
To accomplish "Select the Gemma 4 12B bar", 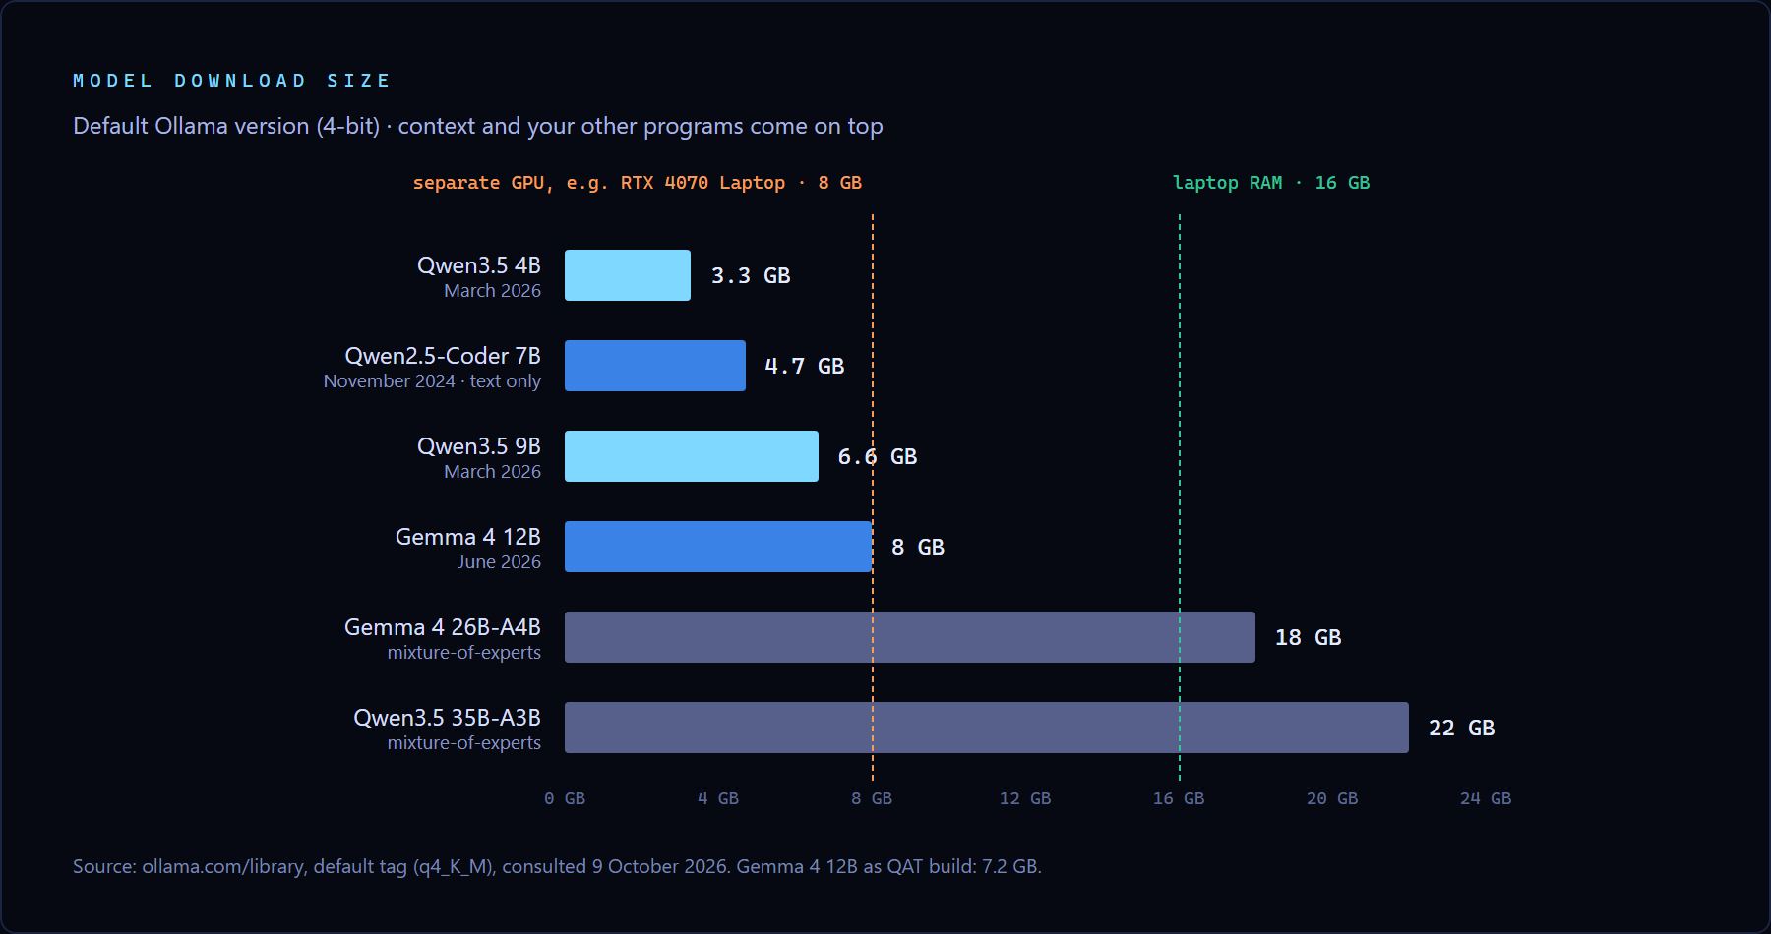I will [x=718, y=547].
